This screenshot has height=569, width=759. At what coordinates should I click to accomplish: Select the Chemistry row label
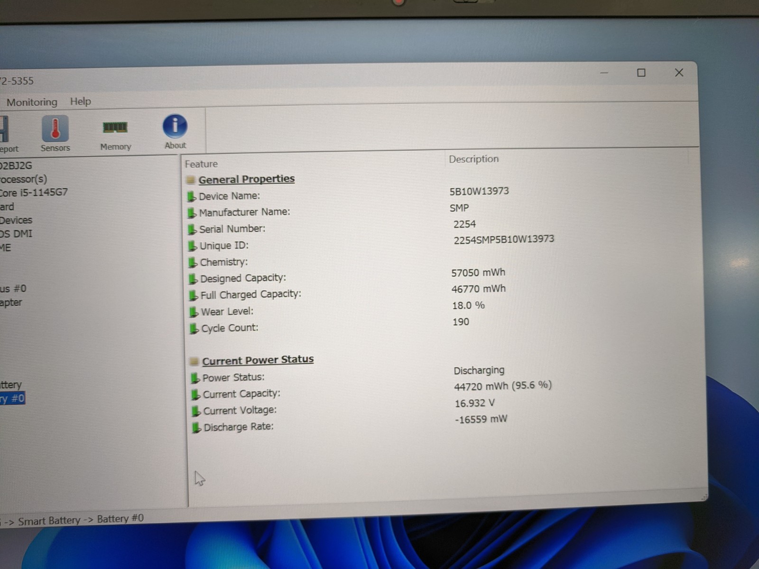click(x=224, y=262)
